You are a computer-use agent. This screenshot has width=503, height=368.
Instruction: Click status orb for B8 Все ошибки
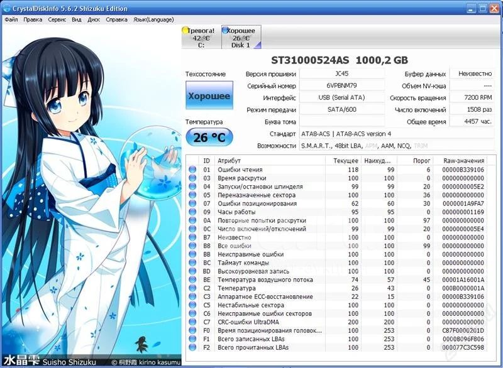pos(192,246)
